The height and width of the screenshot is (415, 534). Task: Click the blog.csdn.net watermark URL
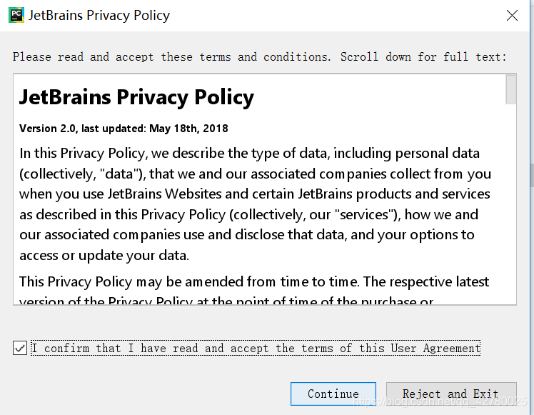click(440, 401)
